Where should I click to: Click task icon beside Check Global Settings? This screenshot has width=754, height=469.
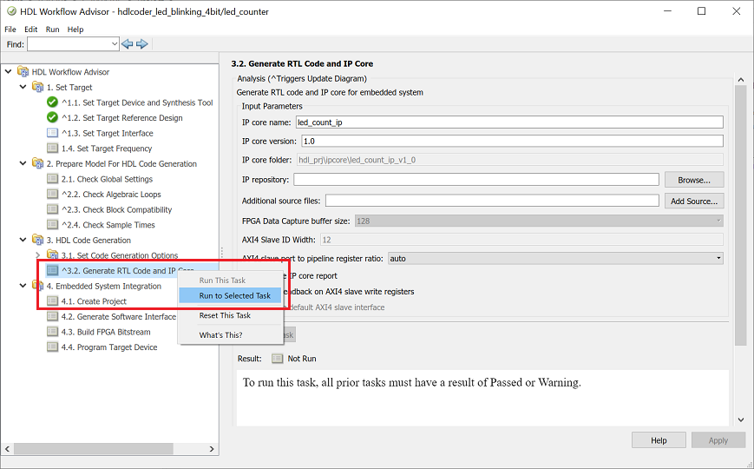52,179
